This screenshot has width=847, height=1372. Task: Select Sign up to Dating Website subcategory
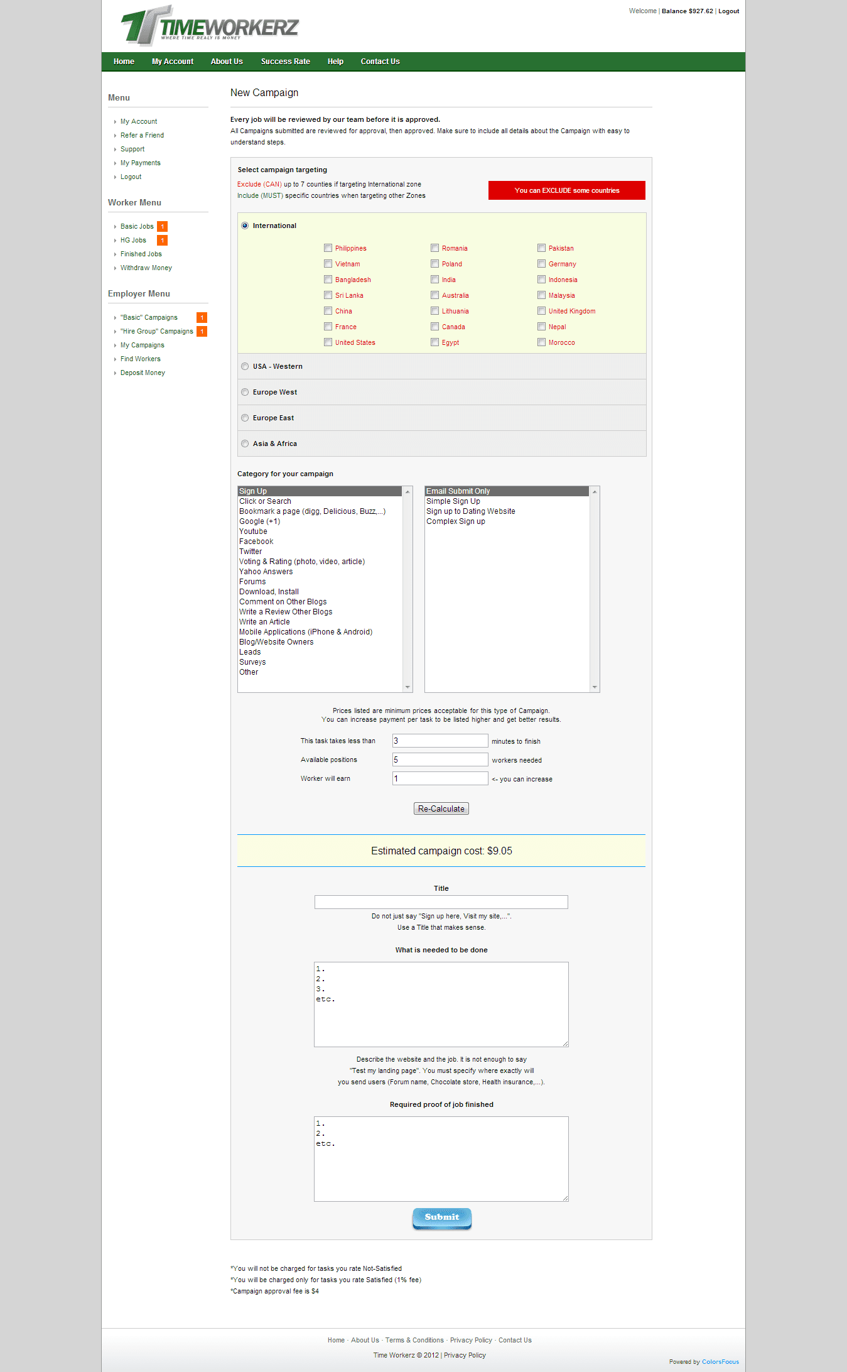point(507,511)
